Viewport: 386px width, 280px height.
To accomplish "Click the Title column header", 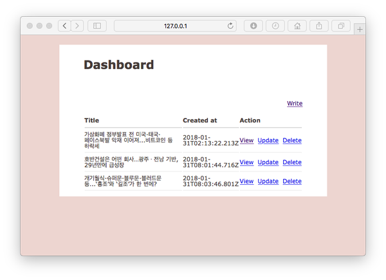I will click(x=91, y=120).
